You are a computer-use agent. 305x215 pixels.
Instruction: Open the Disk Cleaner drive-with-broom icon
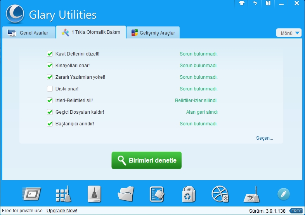coord(94,194)
